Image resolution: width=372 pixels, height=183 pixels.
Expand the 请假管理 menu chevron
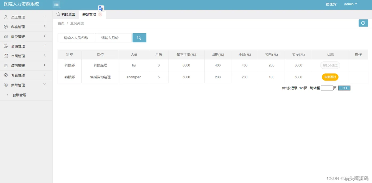click(x=45, y=46)
